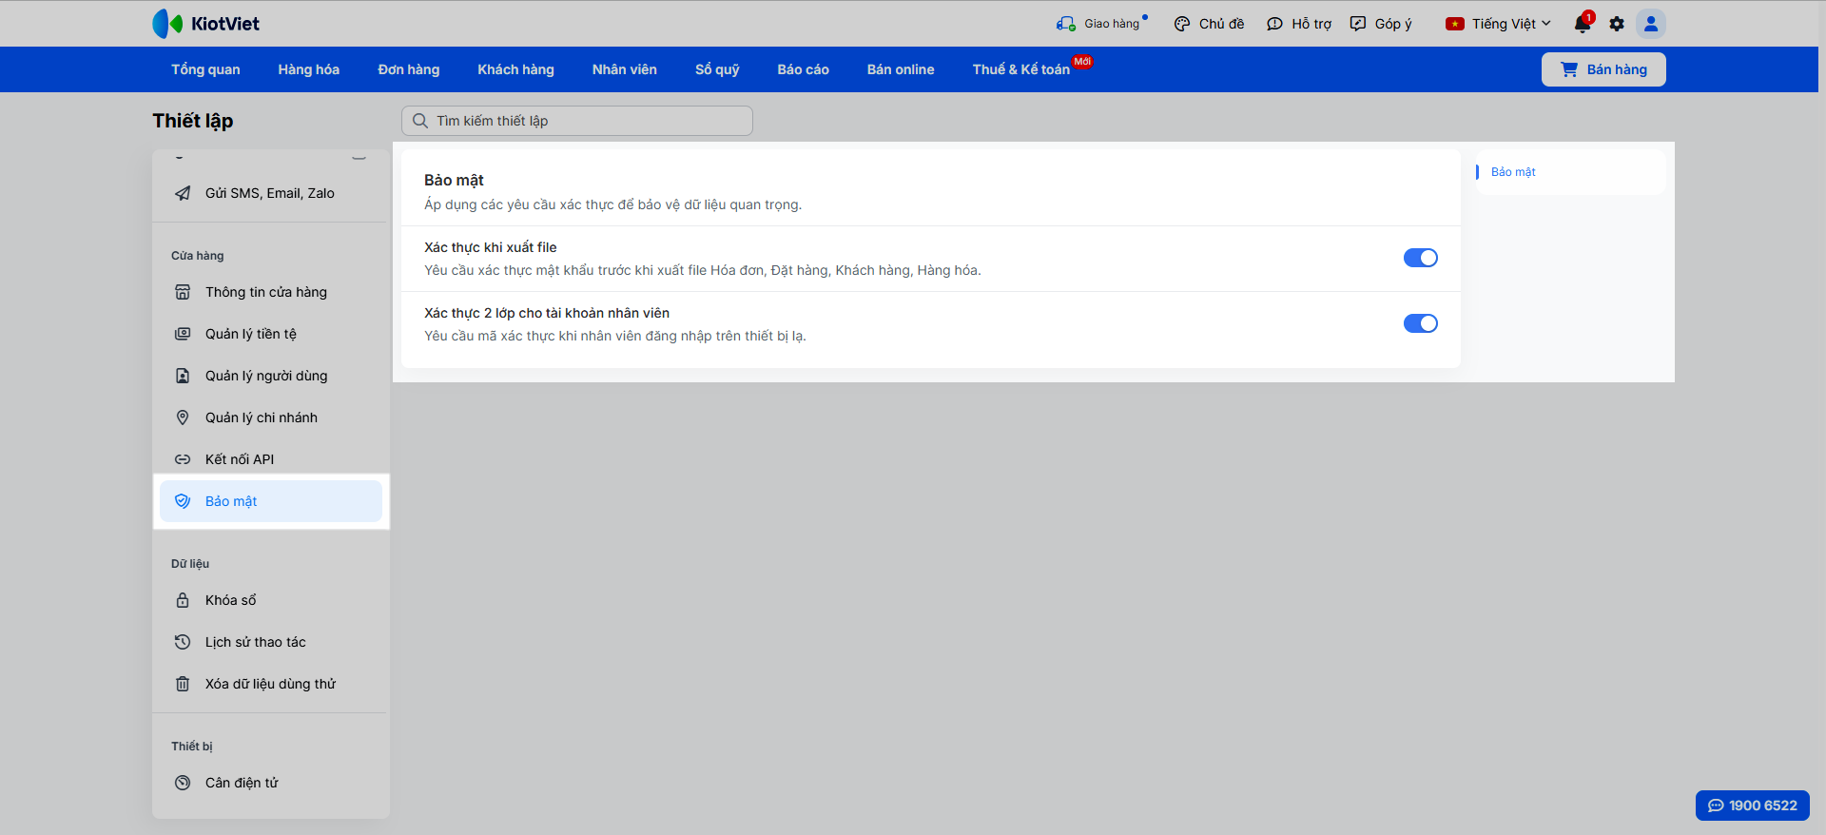Viewport: 1826px width, 835px height.
Task: Click the user icon beside Quản lý người dùng
Action: pos(183,376)
